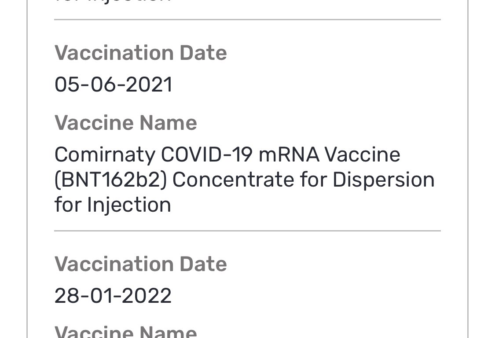Image resolution: width=495 pixels, height=338 pixels.
Task: Select the Vaccination Date label above 05-06-2021
Action: (x=140, y=53)
